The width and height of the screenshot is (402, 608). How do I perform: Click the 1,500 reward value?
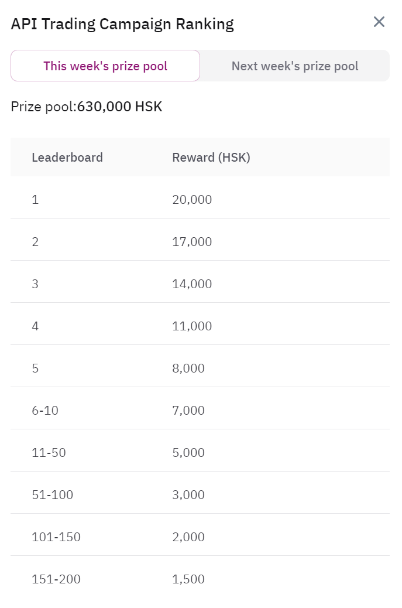point(188,579)
